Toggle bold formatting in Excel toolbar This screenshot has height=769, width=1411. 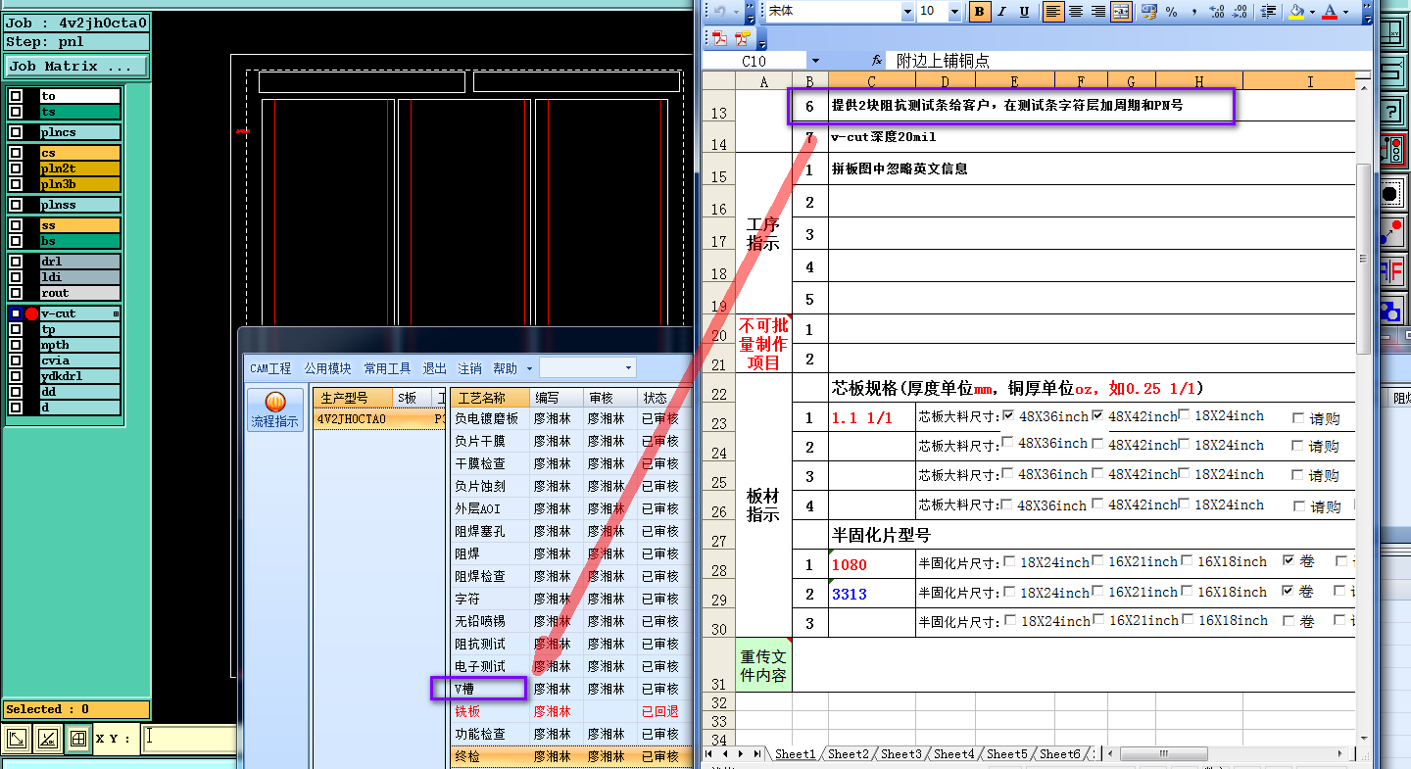979,12
